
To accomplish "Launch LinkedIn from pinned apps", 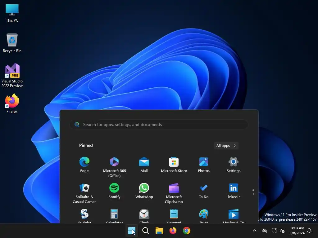I will click(234, 191).
